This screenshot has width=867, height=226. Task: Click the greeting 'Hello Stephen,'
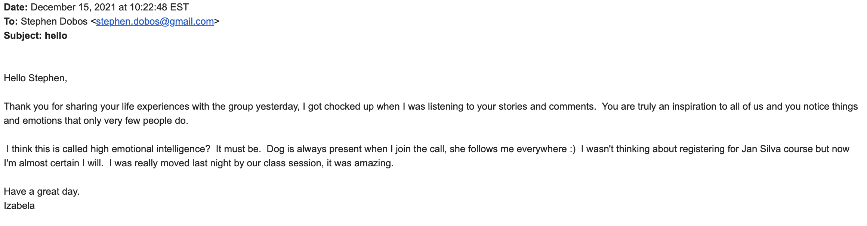36,78
